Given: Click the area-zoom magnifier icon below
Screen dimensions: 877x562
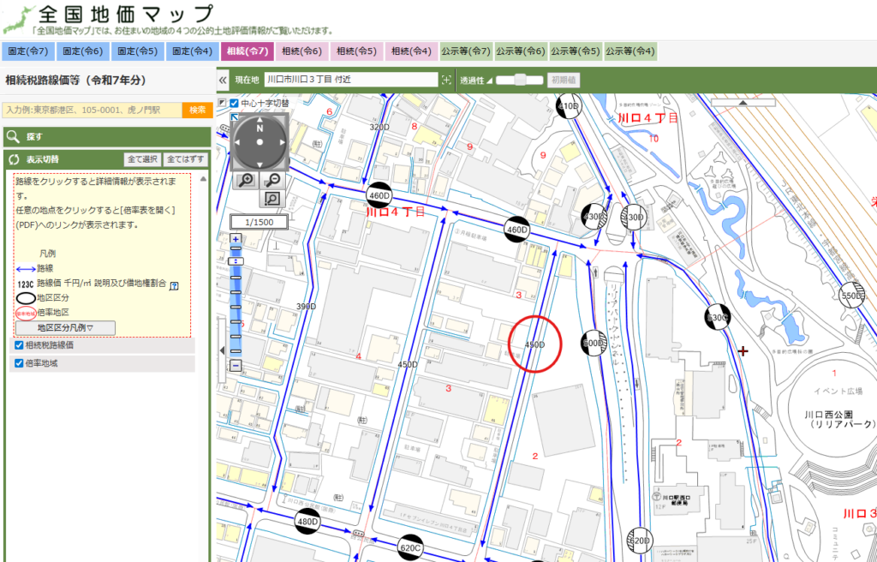Looking at the screenshot, I should pos(271,199).
